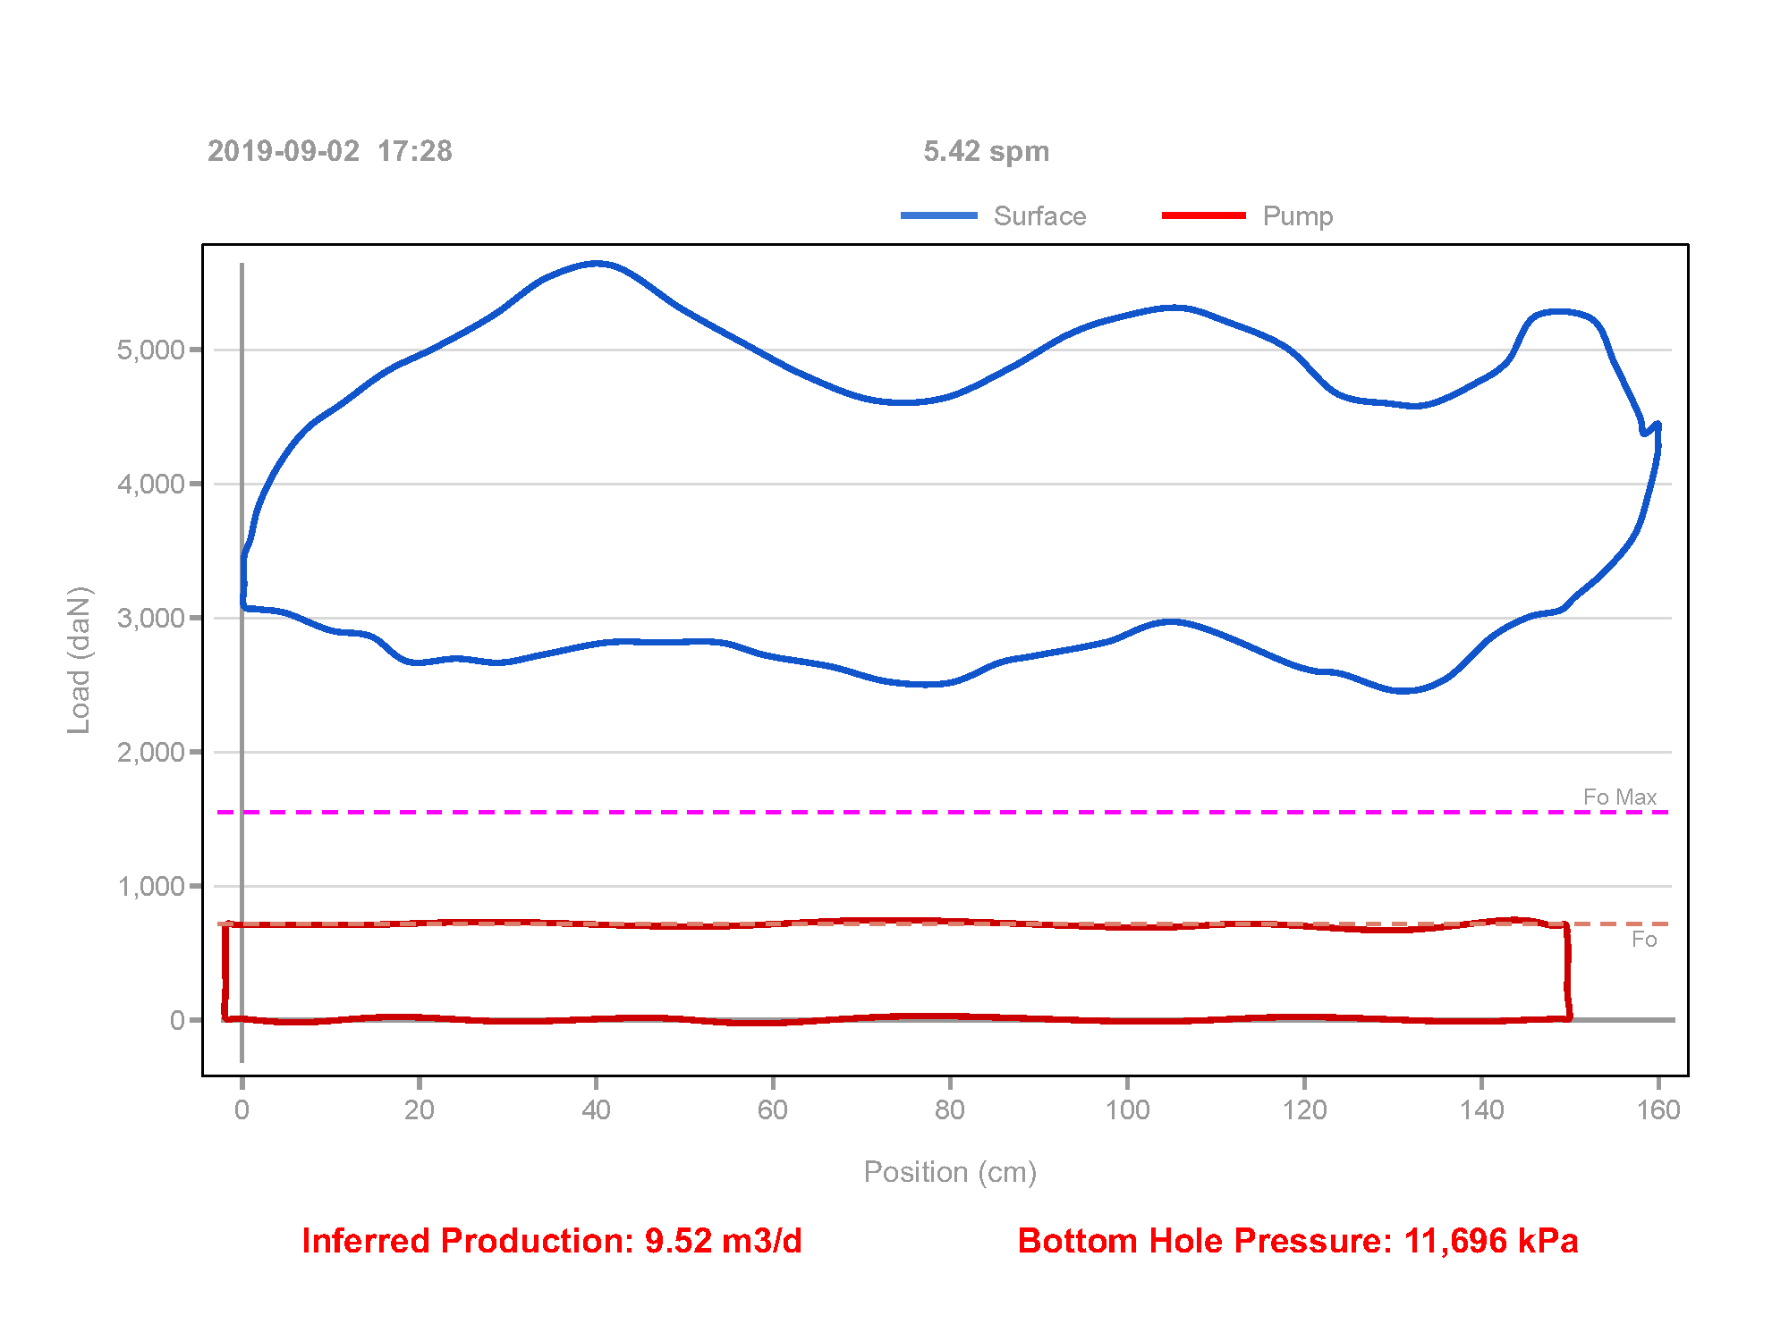The height and width of the screenshot is (1341, 1789).
Task: Click the 160 tick label on position axis
Action: [1658, 1110]
